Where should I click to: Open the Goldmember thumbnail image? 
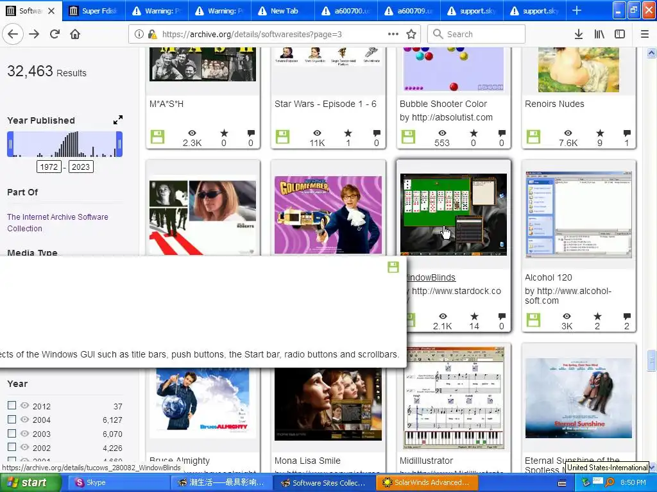click(328, 215)
